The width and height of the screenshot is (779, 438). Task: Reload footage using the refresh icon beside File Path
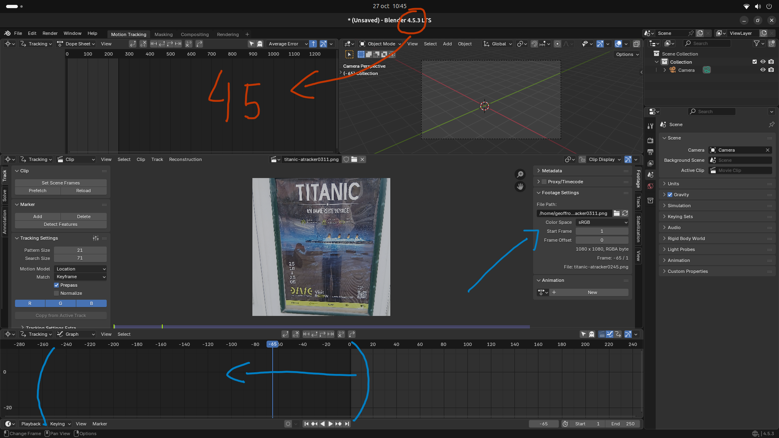pyautogui.click(x=625, y=213)
